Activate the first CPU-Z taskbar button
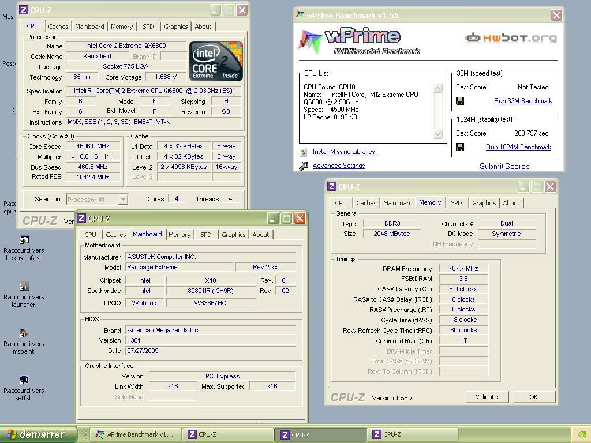The height and width of the screenshot is (443, 591). 227,434
